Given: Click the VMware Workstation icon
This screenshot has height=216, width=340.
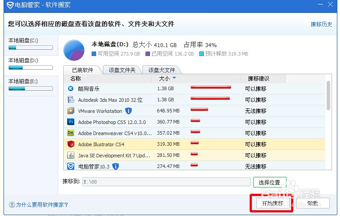Looking at the screenshot, I should click(x=70, y=111).
